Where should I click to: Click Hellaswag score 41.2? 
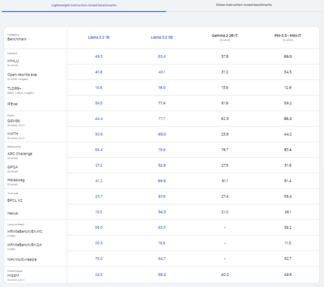[99, 181]
